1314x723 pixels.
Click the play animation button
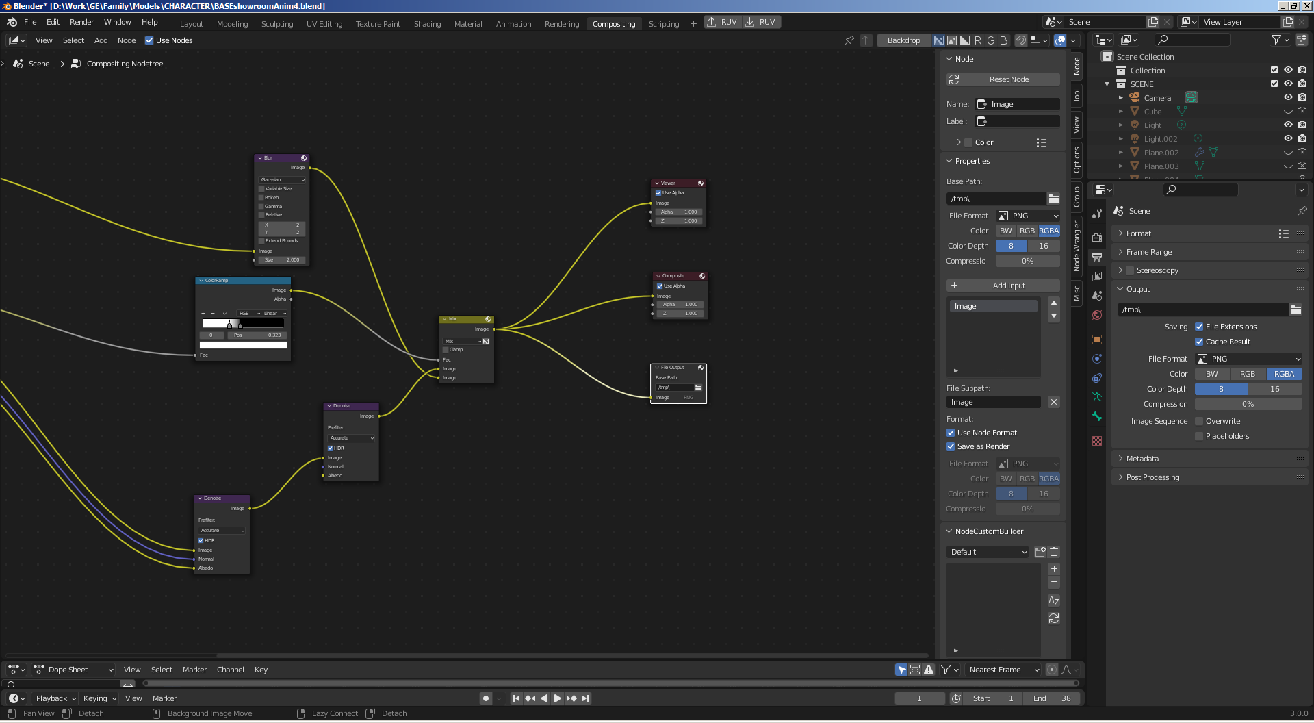coord(557,698)
